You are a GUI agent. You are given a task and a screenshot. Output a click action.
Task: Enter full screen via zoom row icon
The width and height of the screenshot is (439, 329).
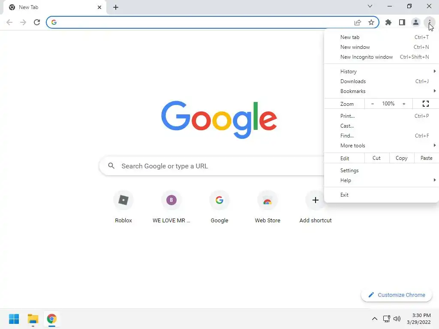(426, 104)
